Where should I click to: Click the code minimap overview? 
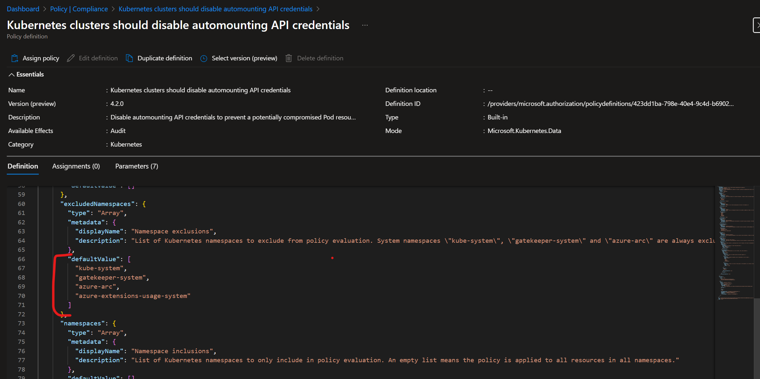(x=736, y=243)
